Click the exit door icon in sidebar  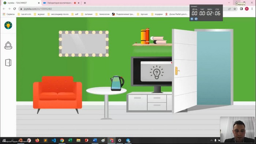click(8, 62)
